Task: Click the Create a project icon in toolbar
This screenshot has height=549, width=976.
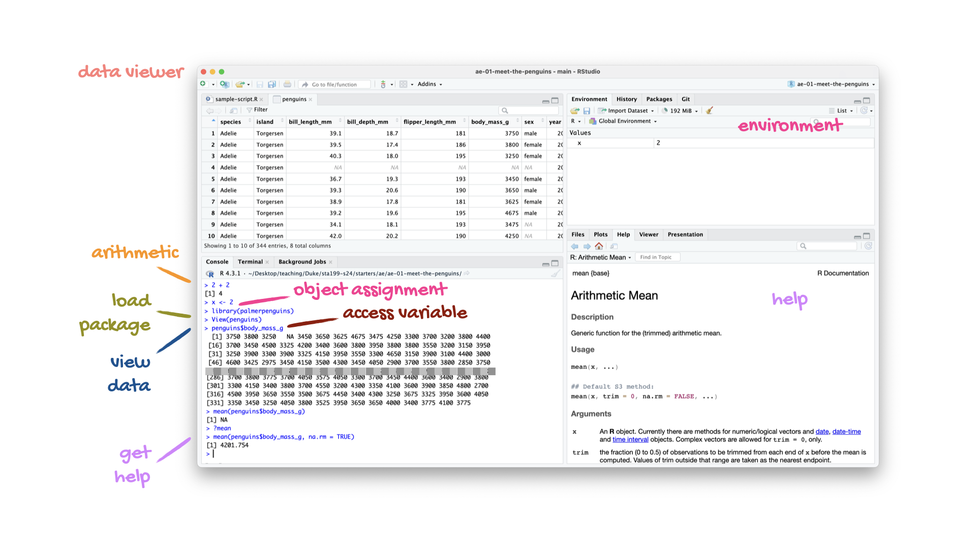Action: pos(224,84)
